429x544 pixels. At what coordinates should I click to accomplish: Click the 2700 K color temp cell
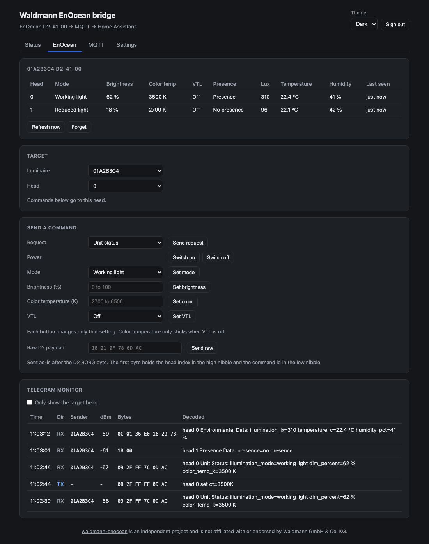tap(158, 110)
